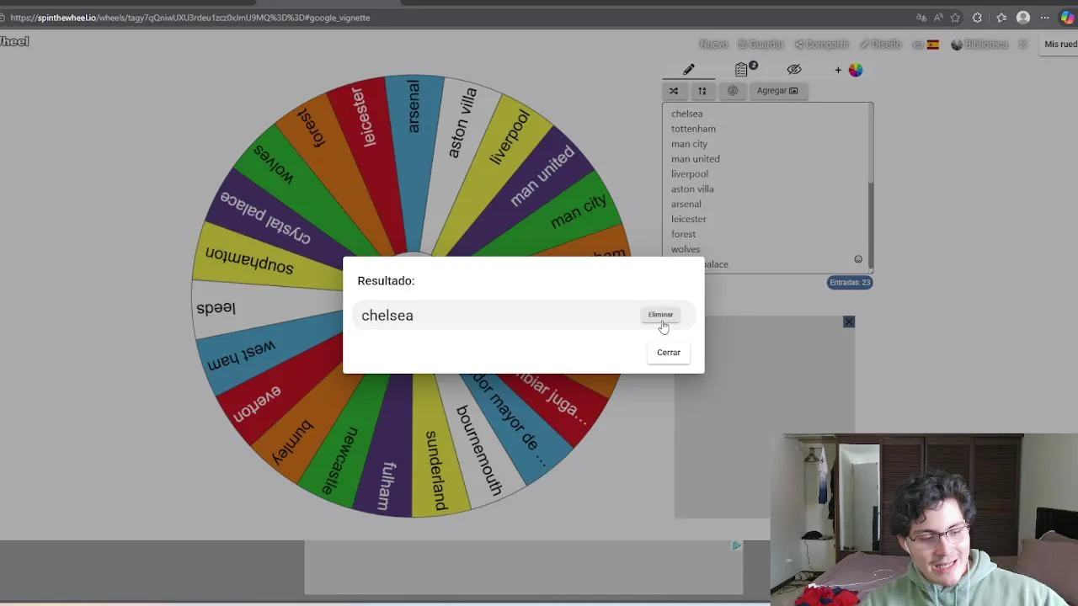Select 'aston villa' in the entries list

pos(692,189)
